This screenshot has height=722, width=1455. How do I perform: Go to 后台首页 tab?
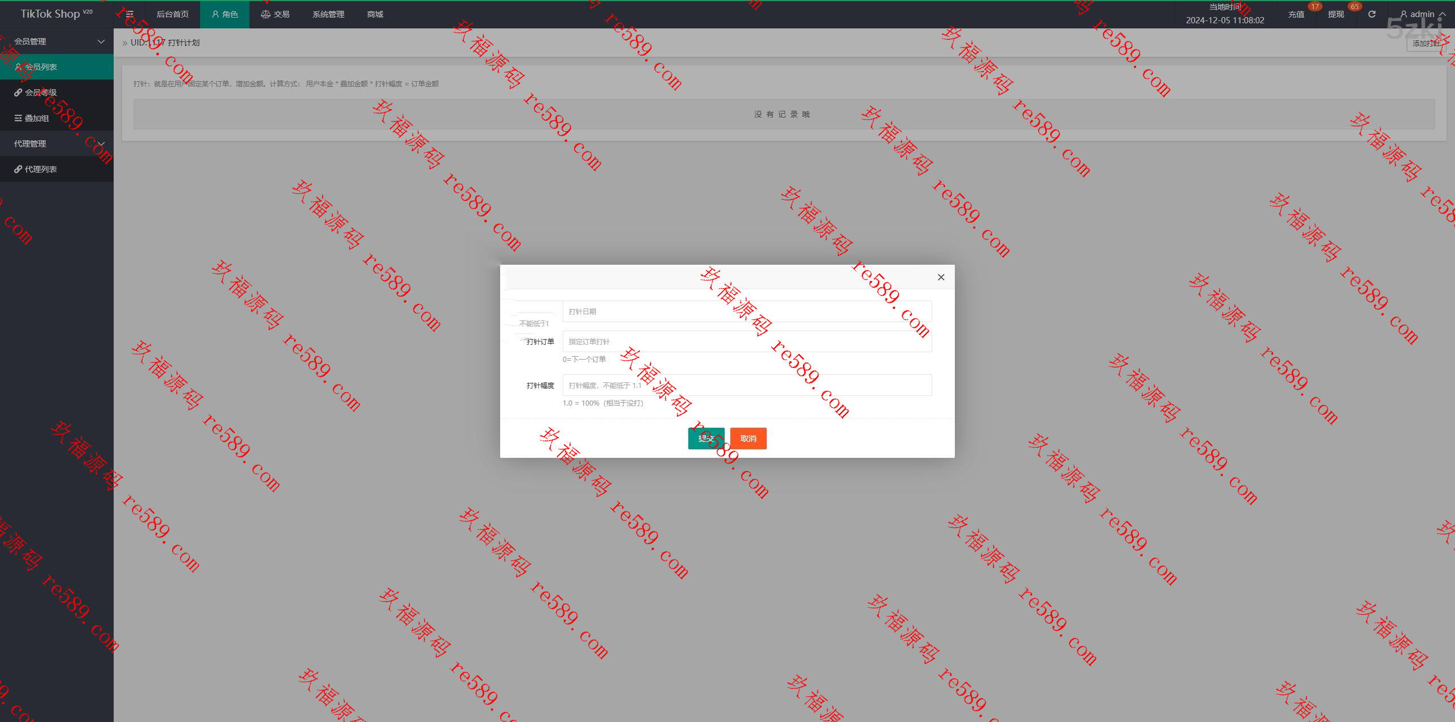coord(172,14)
